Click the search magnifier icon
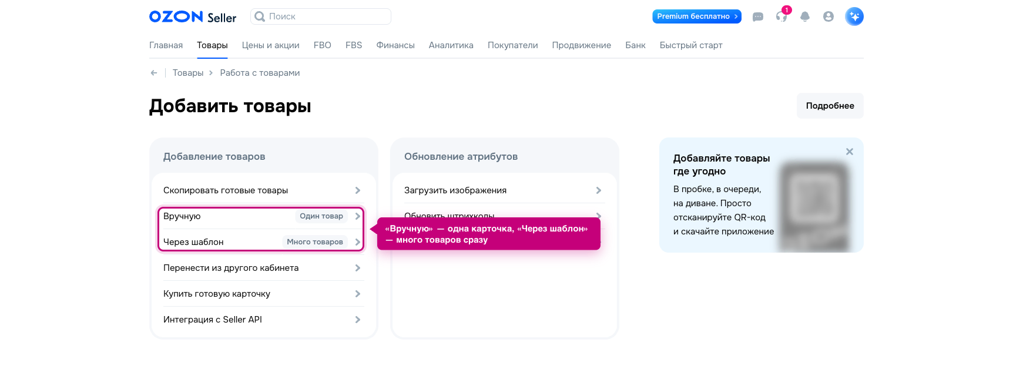This screenshot has width=1013, height=376. (x=260, y=16)
